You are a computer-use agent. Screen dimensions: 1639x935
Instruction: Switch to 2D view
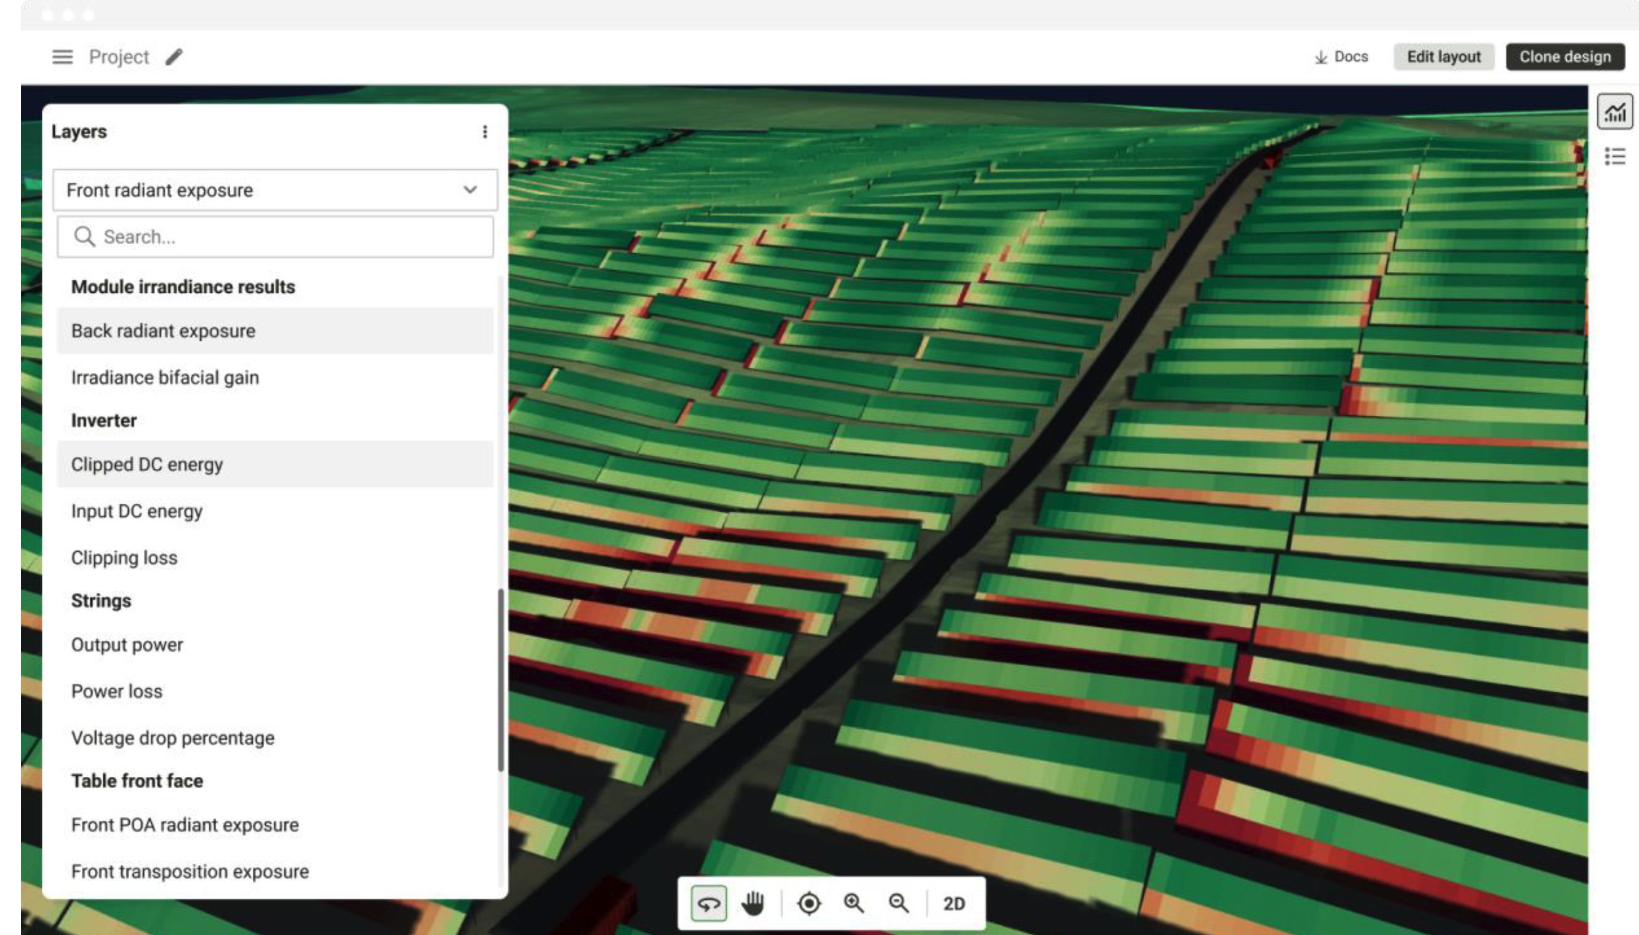(953, 903)
